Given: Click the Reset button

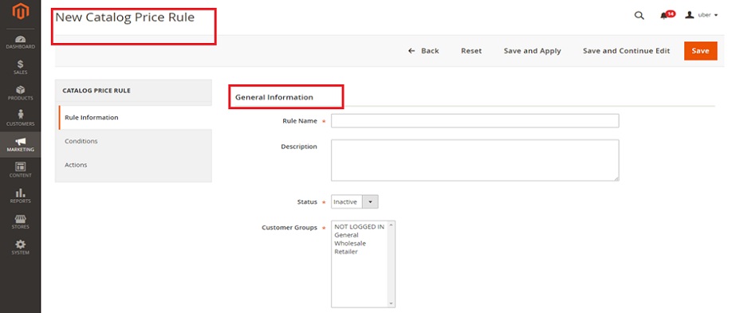Looking at the screenshot, I should (x=471, y=51).
